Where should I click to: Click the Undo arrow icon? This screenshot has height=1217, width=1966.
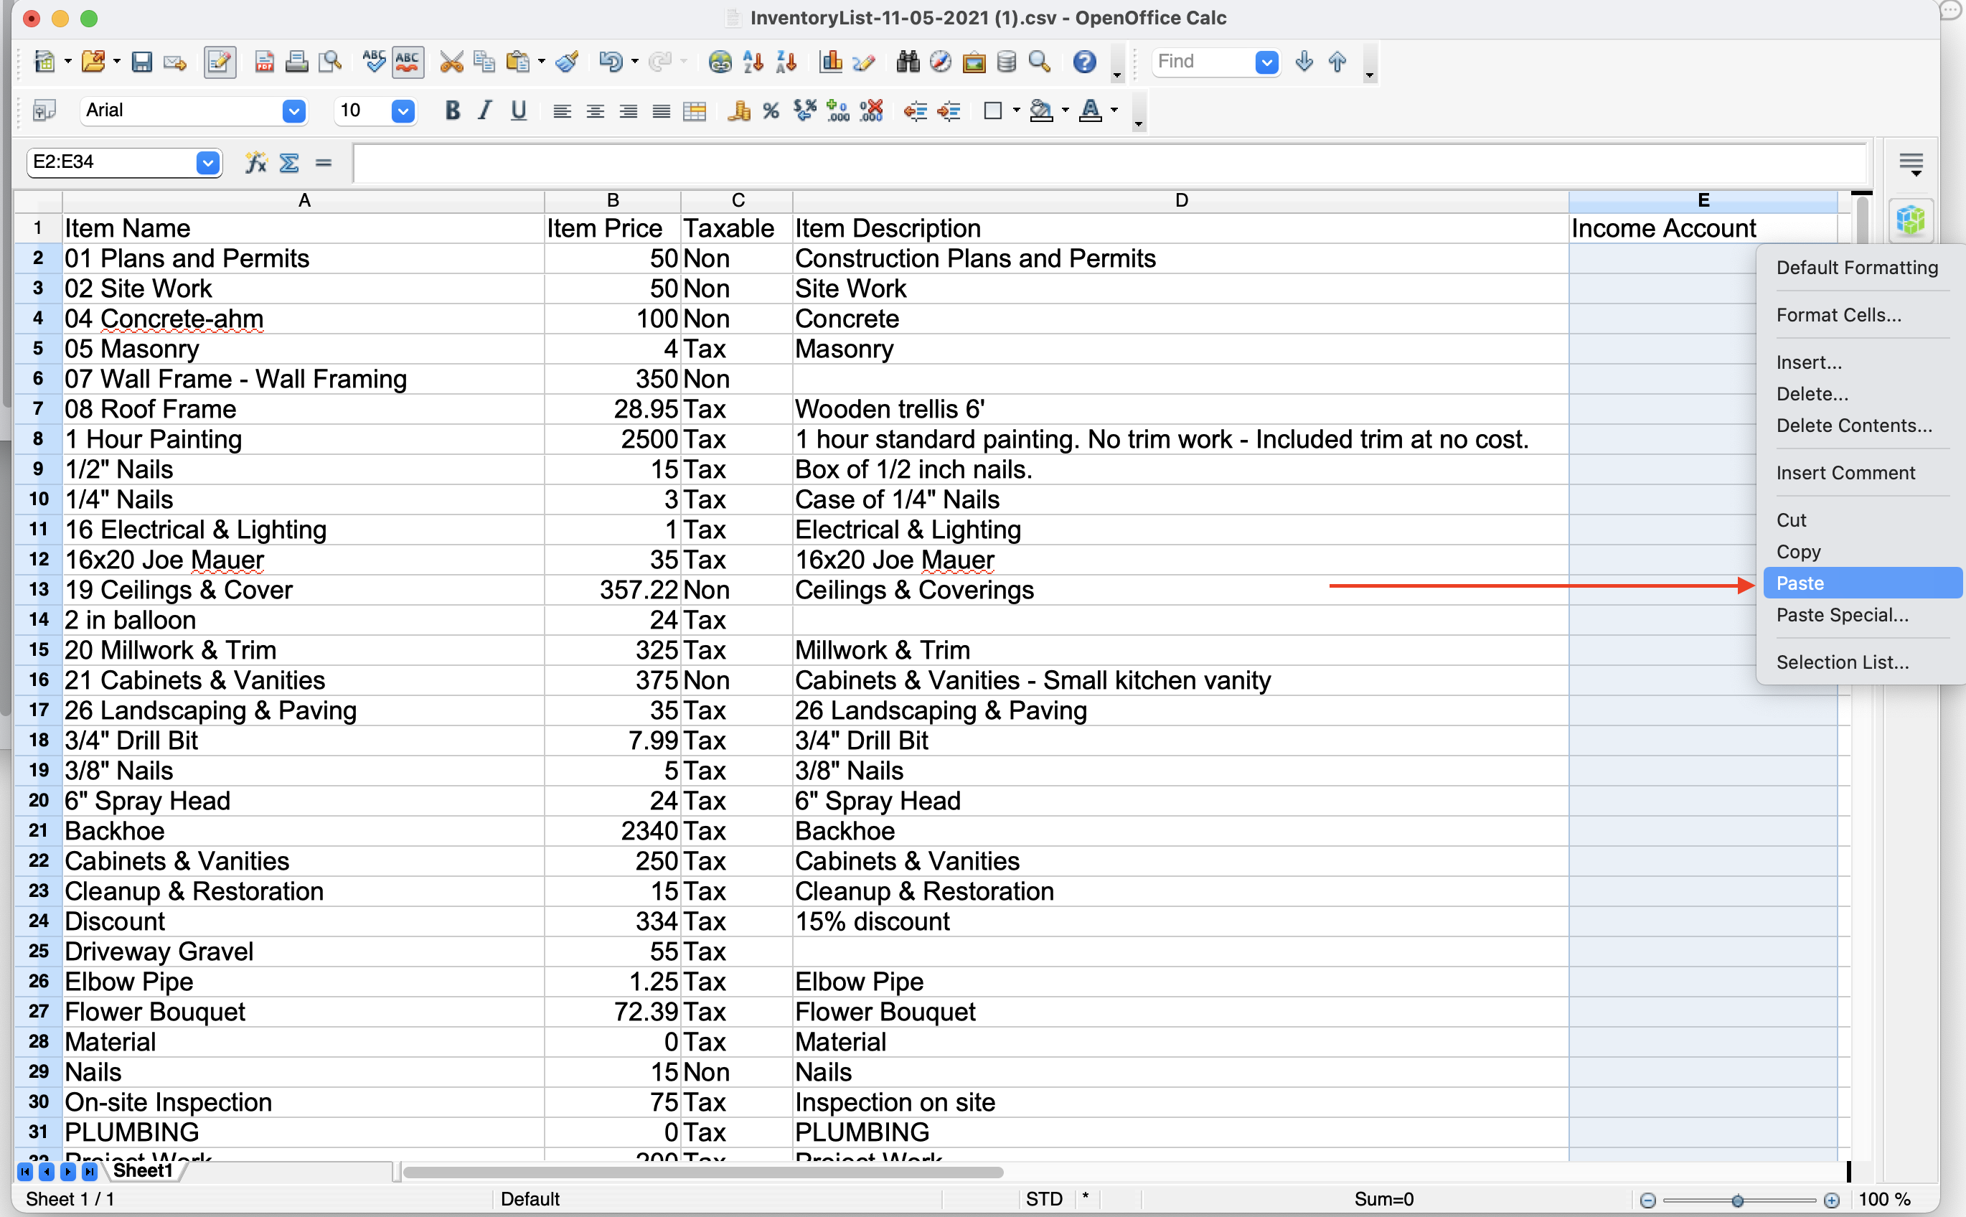tap(611, 62)
